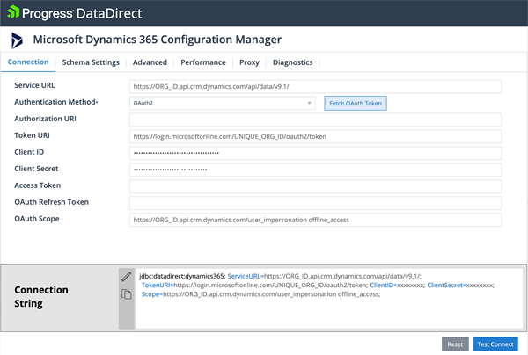Click inside the connection string text area
The width and height of the screenshot is (528, 355).
[x=326, y=299]
